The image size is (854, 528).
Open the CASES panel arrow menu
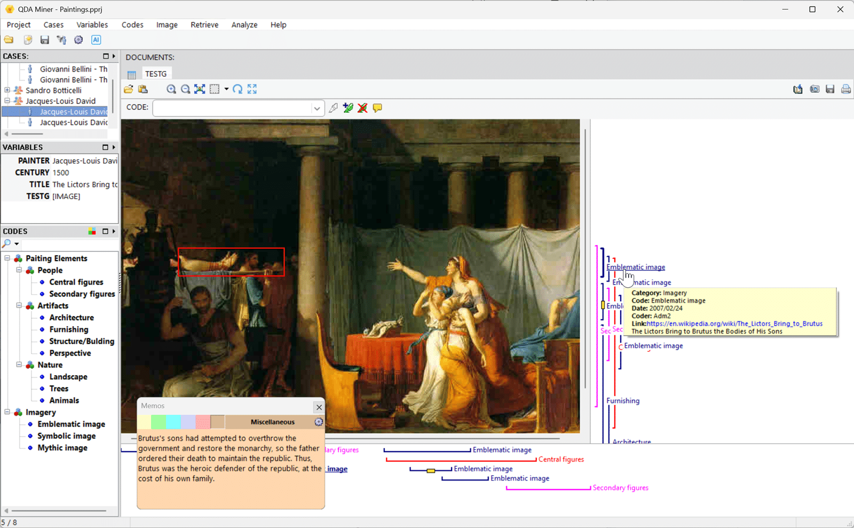pyautogui.click(x=114, y=56)
